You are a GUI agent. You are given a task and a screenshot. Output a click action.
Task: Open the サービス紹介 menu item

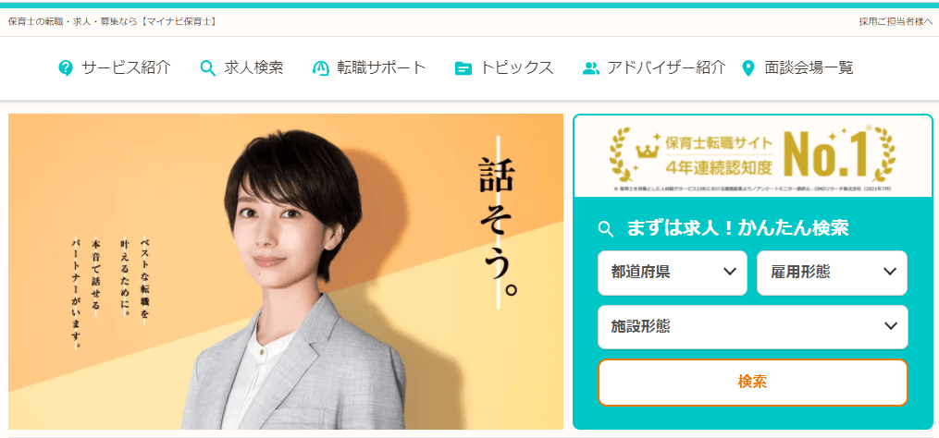click(127, 68)
